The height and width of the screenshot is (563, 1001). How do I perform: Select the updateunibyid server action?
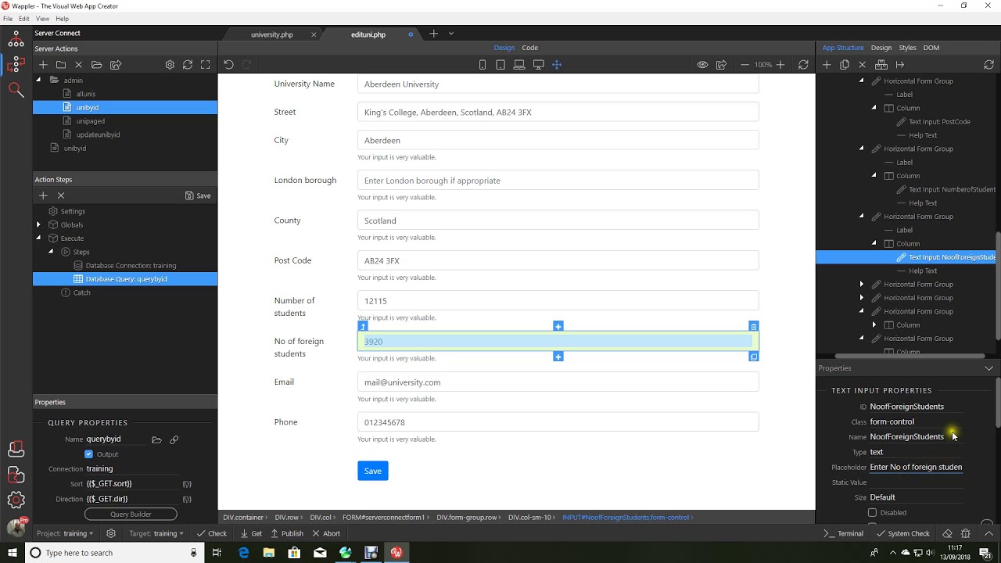pos(98,134)
